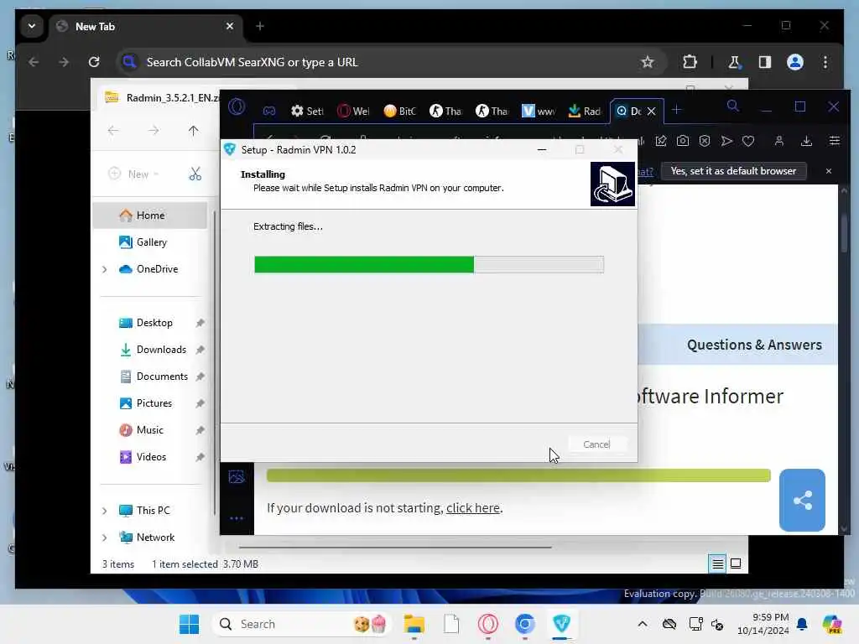Click the green download progress bar on page
Image resolution: width=859 pixels, height=644 pixels.
click(518, 475)
